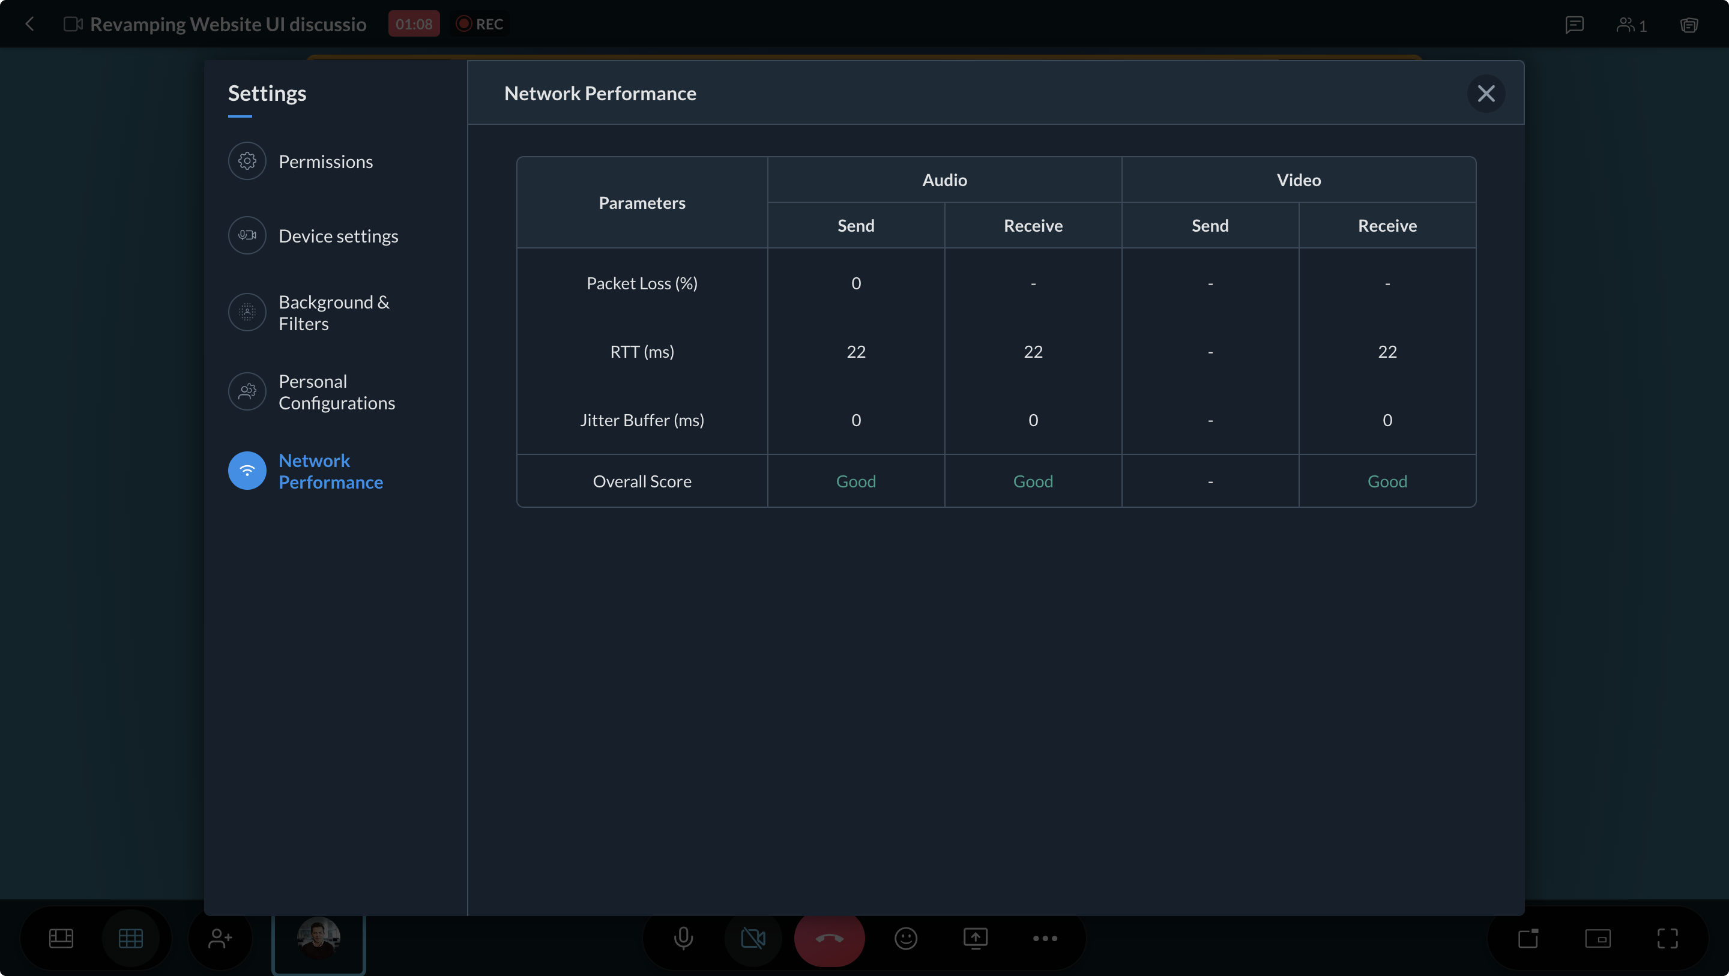The width and height of the screenshot is (1729, 976).
Task: Turn on the disabled camera
Action: (753, 938)
